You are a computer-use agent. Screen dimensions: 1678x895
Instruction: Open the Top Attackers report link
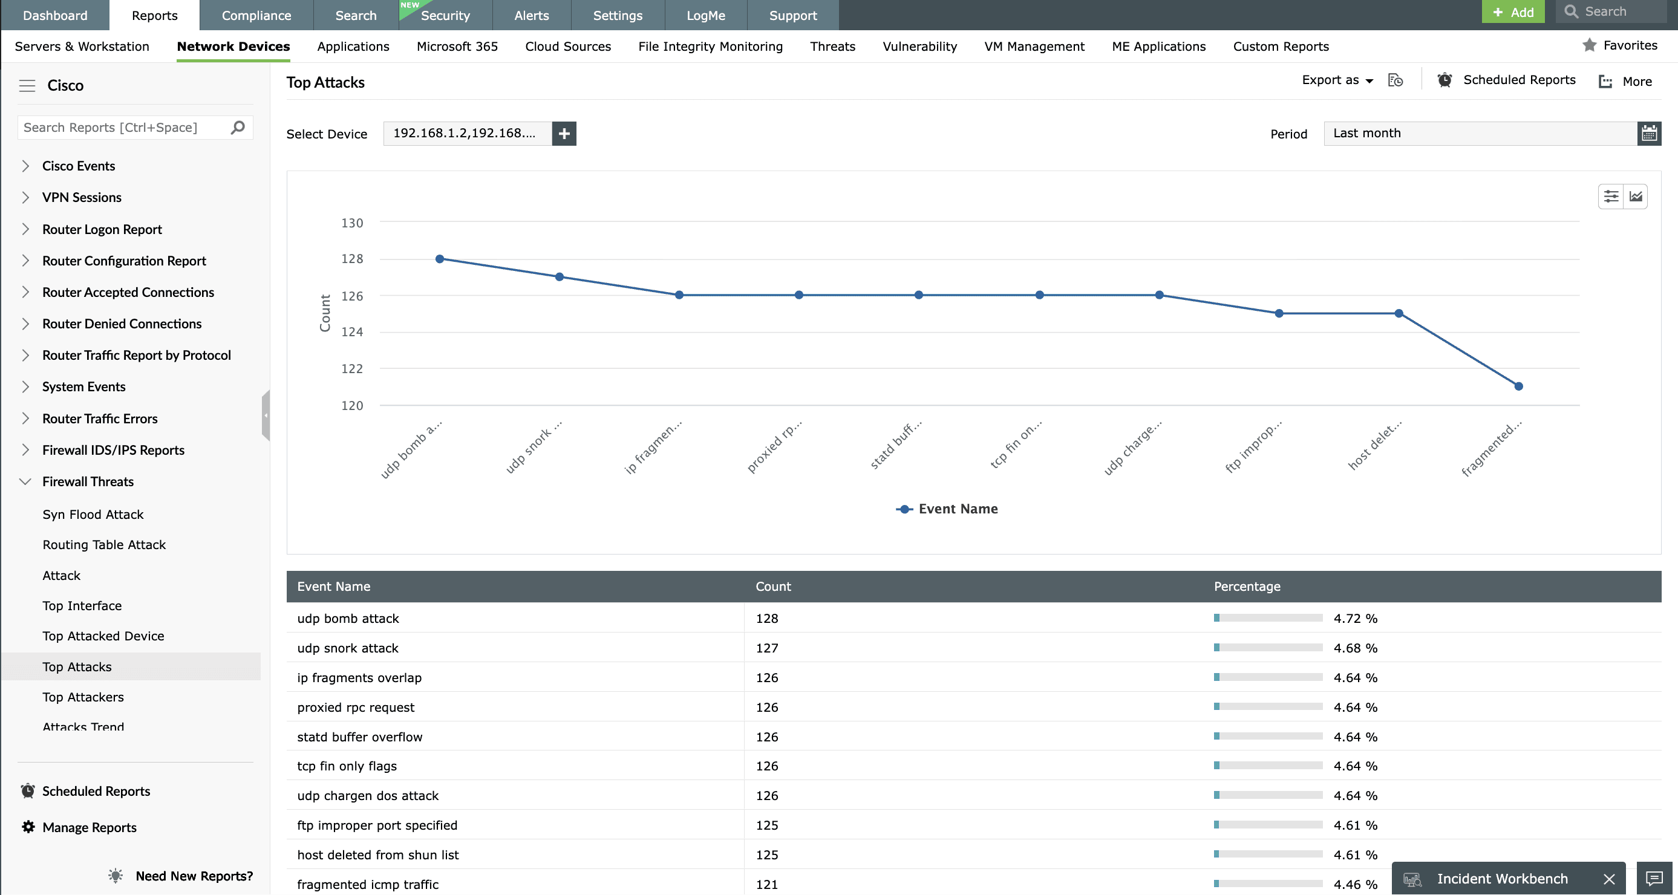pyautogui.click(x=83, y=697)
